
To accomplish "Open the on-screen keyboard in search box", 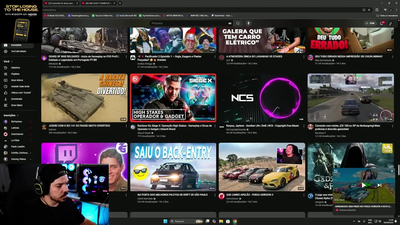I will (x=230, y=23).
